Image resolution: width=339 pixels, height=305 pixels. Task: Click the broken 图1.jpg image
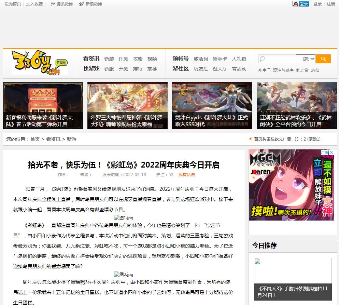[124, 217]
